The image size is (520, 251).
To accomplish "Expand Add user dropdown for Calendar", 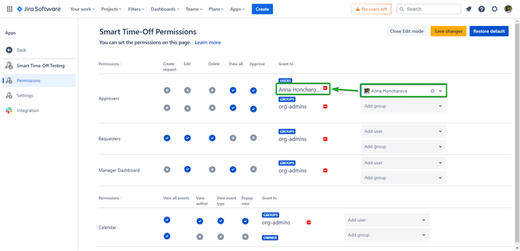I will pyautogui.click(x=387, y=220).
